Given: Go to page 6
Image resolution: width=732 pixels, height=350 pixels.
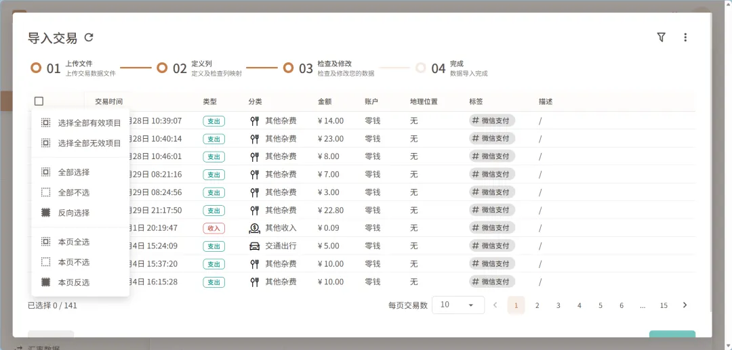Looking at the screenshot, I should [622, 305].
